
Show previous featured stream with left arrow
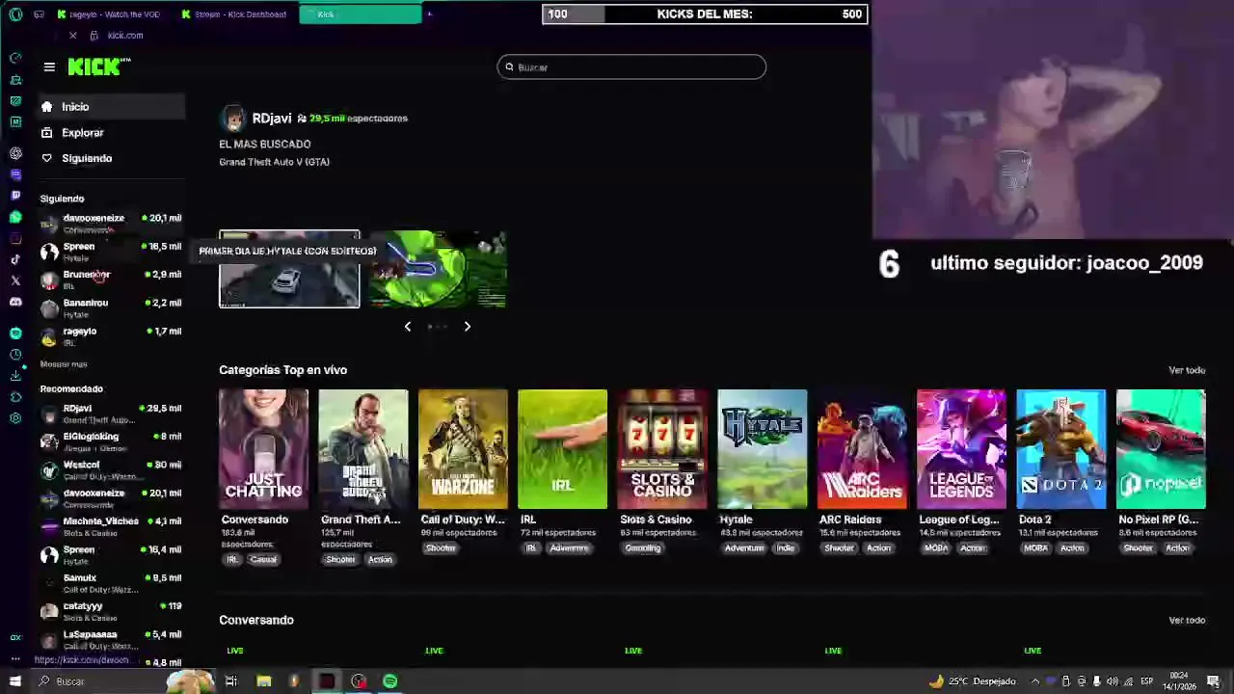coord(408,327)
